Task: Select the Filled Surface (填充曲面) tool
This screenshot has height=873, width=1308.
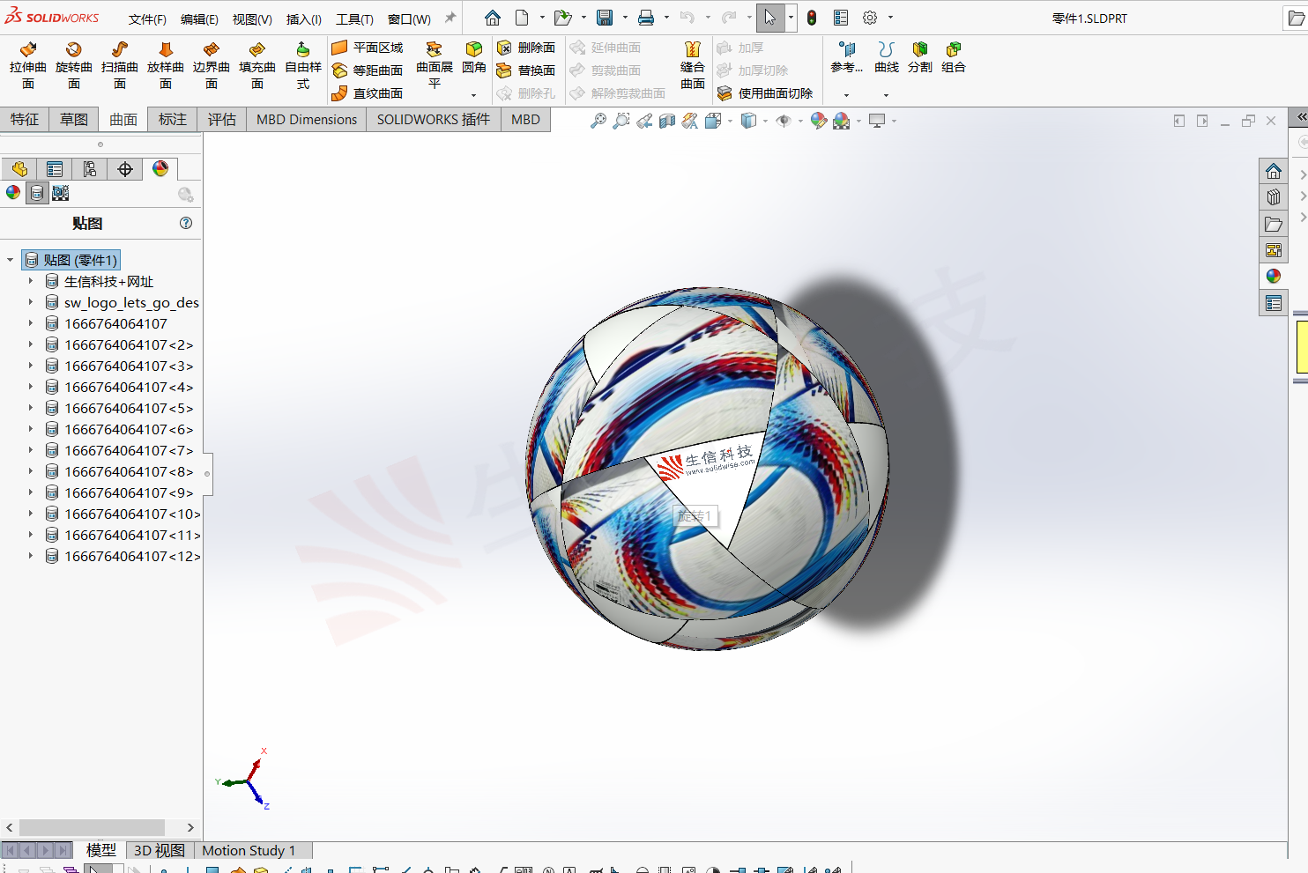Action: pos(257,66)
